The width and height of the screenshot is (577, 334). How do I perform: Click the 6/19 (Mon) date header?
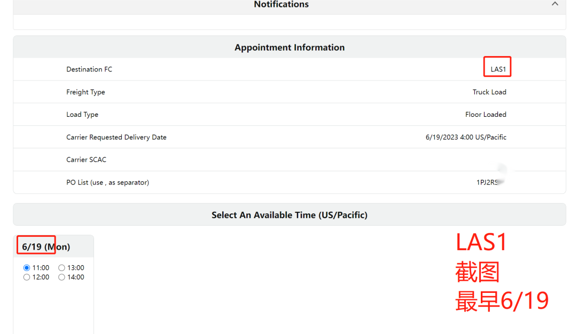[x=46, y=247]
